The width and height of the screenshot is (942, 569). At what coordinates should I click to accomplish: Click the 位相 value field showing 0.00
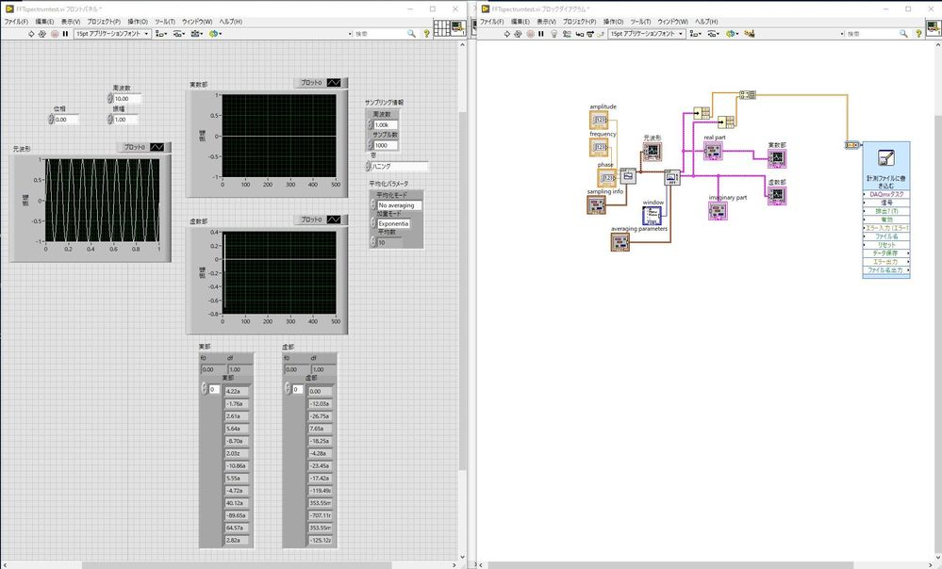66,120
